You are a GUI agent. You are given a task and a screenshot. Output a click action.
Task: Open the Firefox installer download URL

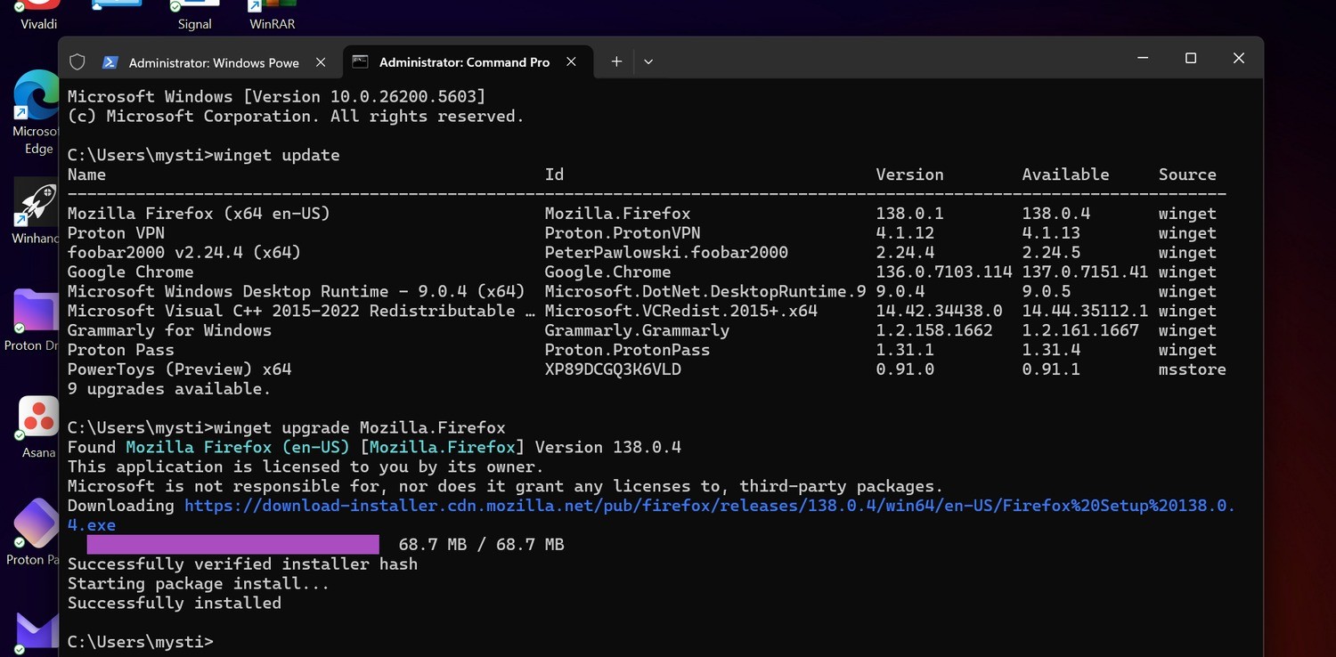tap(710, 506)
